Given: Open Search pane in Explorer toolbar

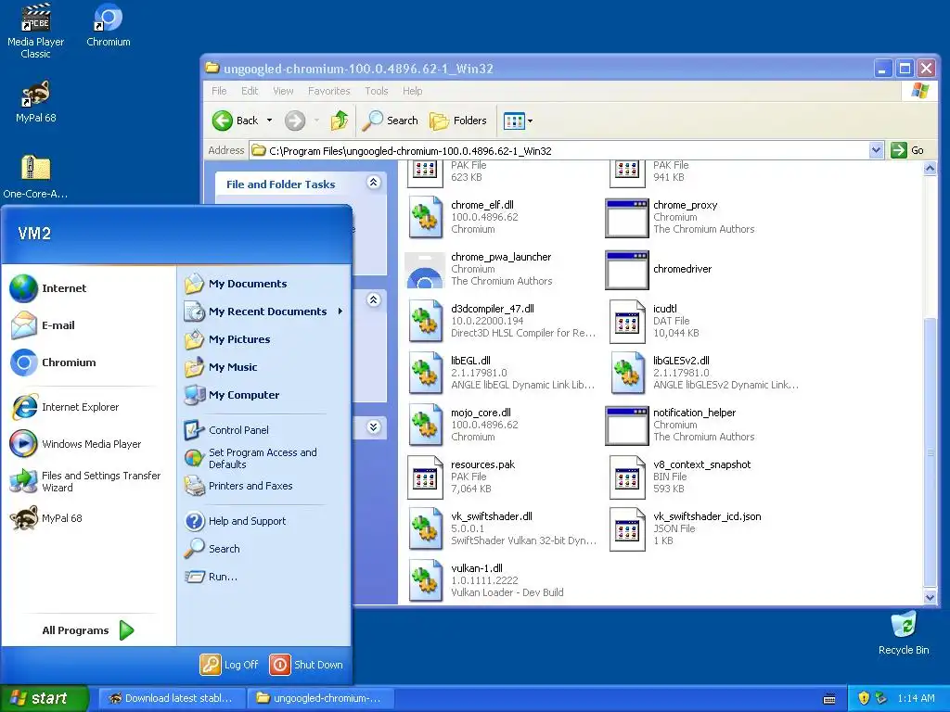Looking at the screenshot, I should [391, 121].
